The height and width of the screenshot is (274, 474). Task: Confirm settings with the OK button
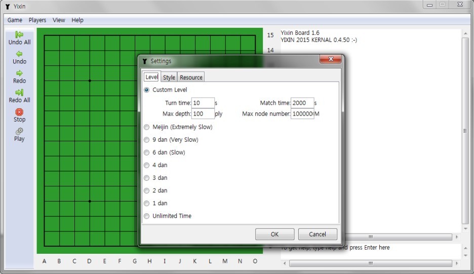point(274,234)
